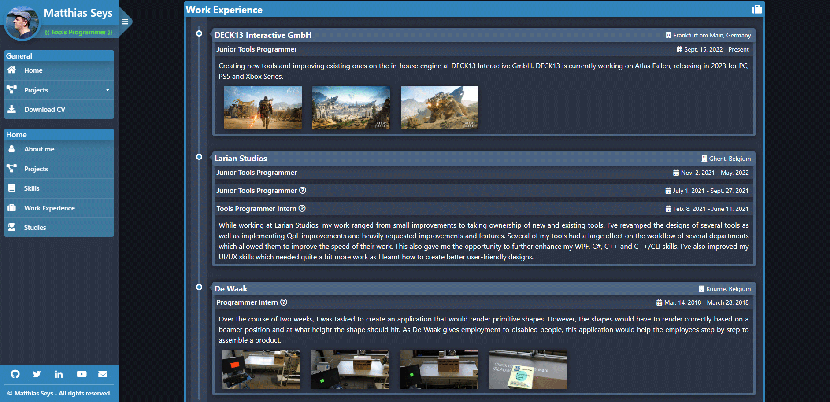
Task: Click the person icon beside About me
Action: (12, 149)
